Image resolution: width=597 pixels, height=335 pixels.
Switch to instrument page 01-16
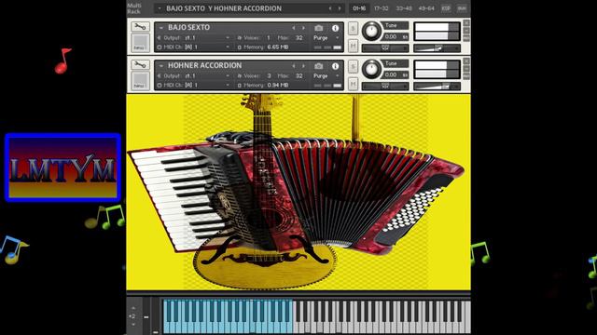(359, 8)
